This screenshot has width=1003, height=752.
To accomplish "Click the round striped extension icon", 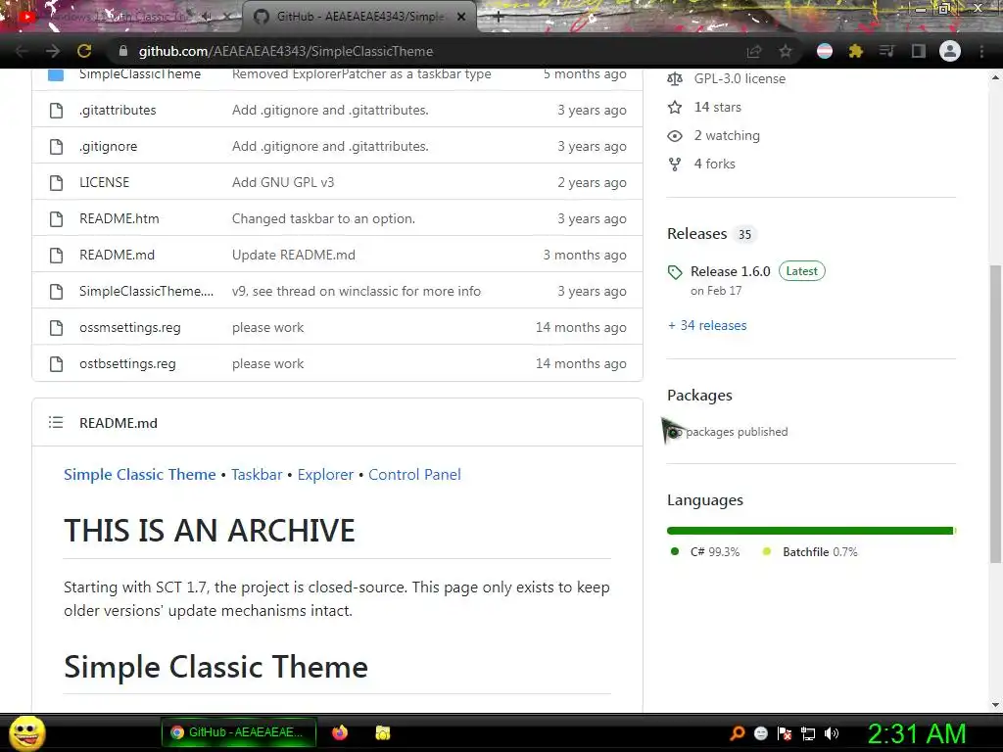I will pos(825,51).
